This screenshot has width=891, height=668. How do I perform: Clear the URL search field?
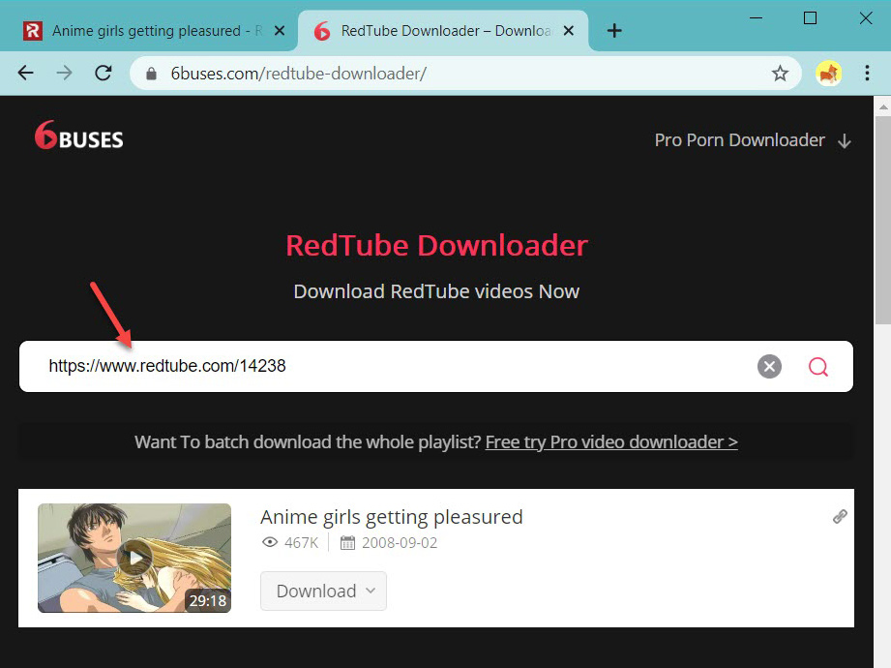pyautogui.click(x=769, y=366)
